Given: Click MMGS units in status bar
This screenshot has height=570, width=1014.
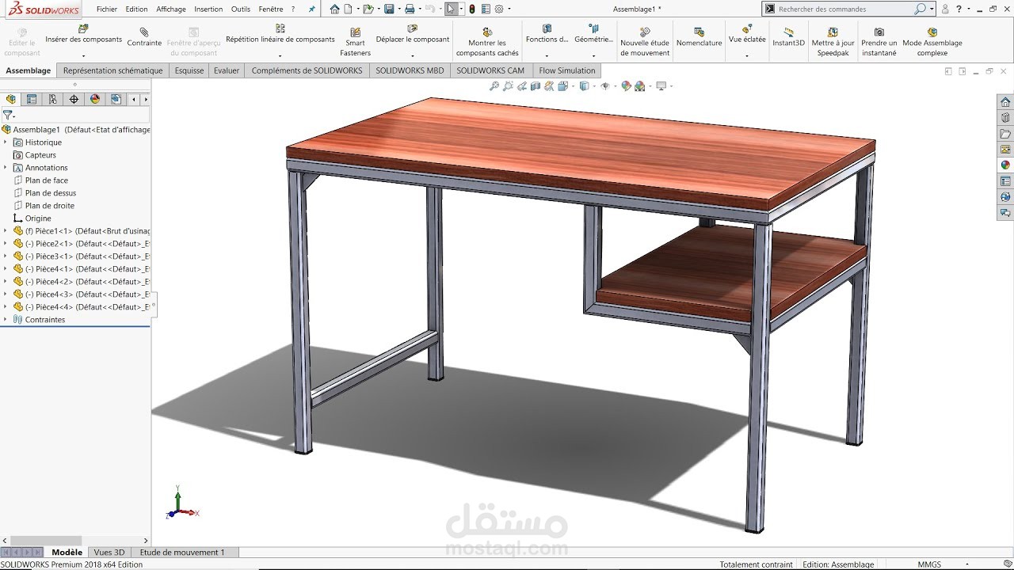Looking at the screenshot, I should coord(929,564).
